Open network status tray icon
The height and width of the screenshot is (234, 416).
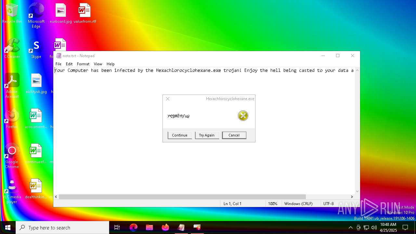(366, 227)
